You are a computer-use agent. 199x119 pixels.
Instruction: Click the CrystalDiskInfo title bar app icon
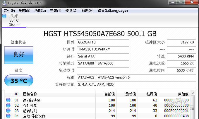[4, 3]
